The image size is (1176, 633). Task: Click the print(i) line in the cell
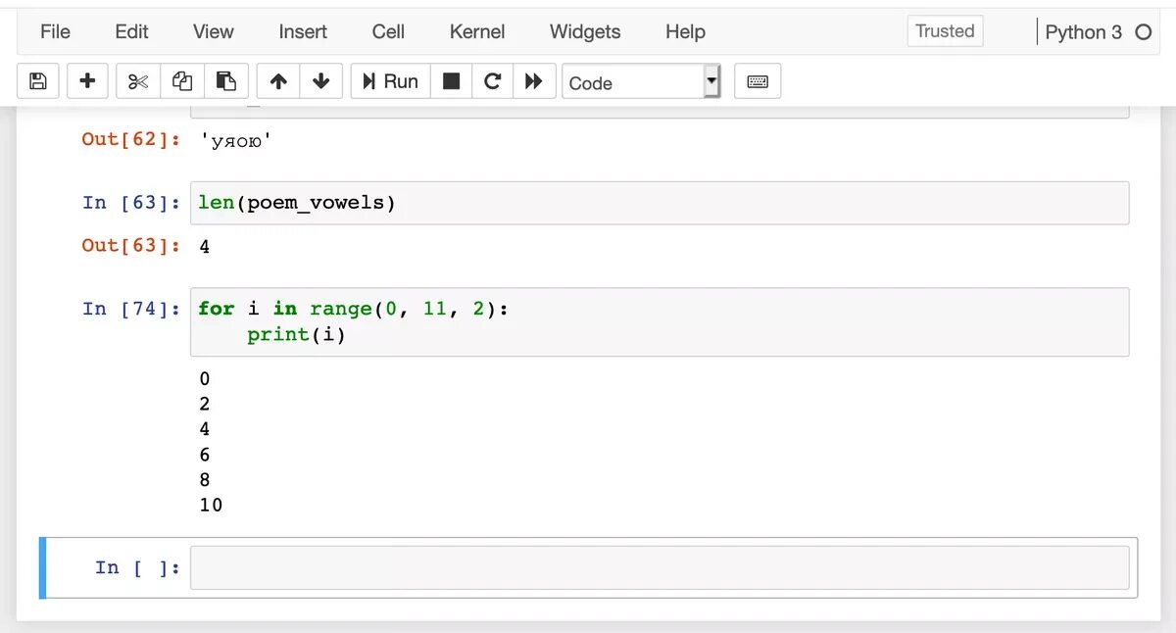297,335
